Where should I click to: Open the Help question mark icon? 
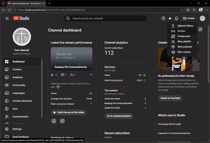pos(163,18)
